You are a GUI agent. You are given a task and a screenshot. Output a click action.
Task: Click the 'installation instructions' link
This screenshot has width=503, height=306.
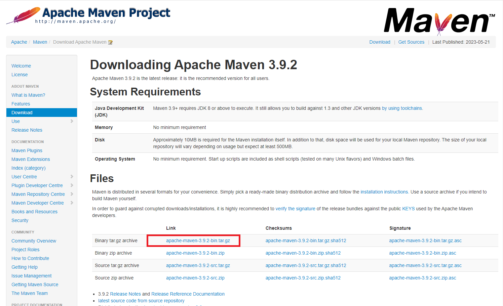[x=384, y=192]
